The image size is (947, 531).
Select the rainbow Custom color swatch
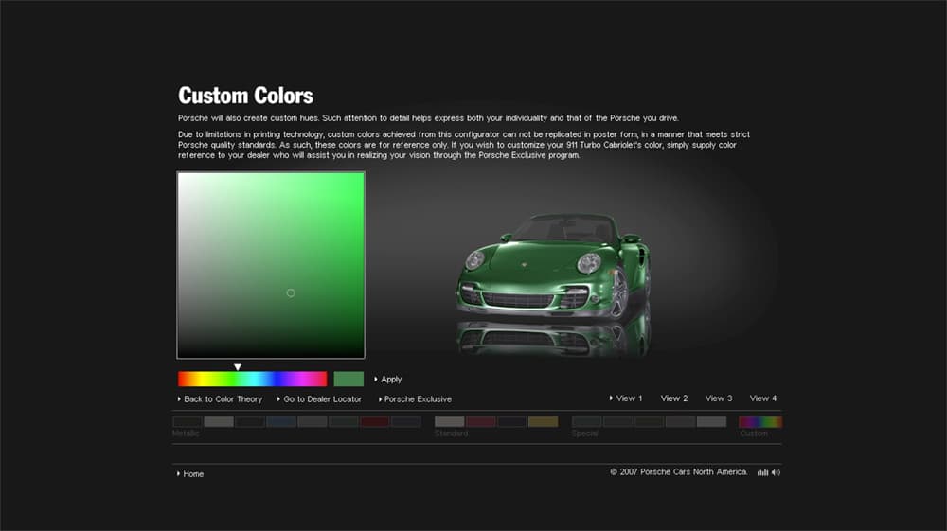tap(760, 422)
